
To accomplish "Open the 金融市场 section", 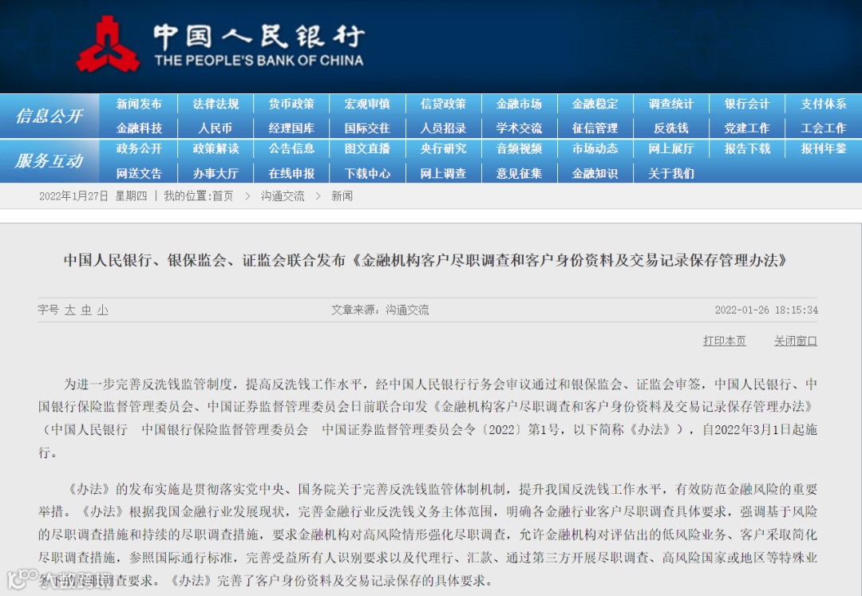I will pos(519,104).
